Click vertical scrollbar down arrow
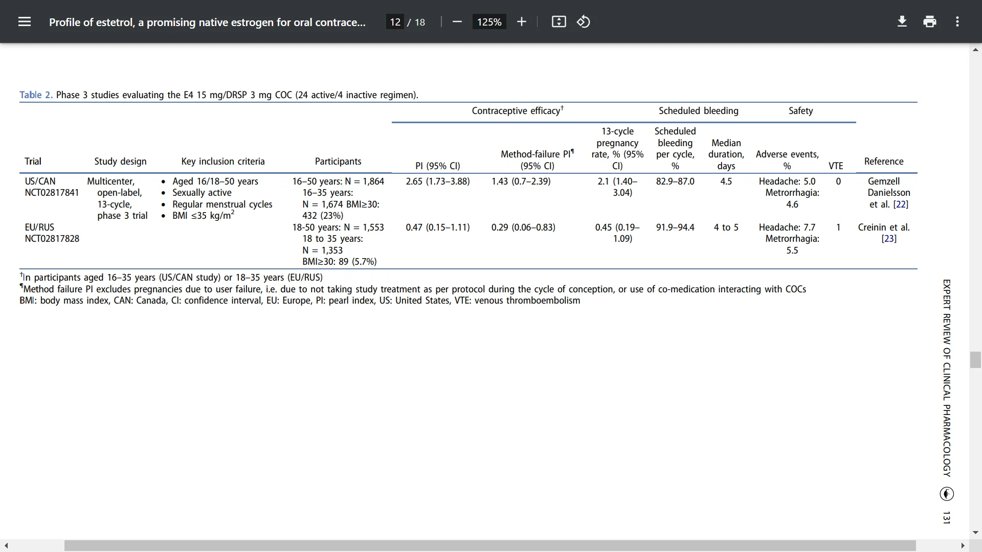 [x=975, y=532]
